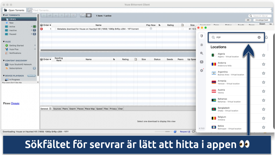The width and height of the screenshot is (275, 155).
Task: Favorite Algeria with the star
Action: coord(263,55)
